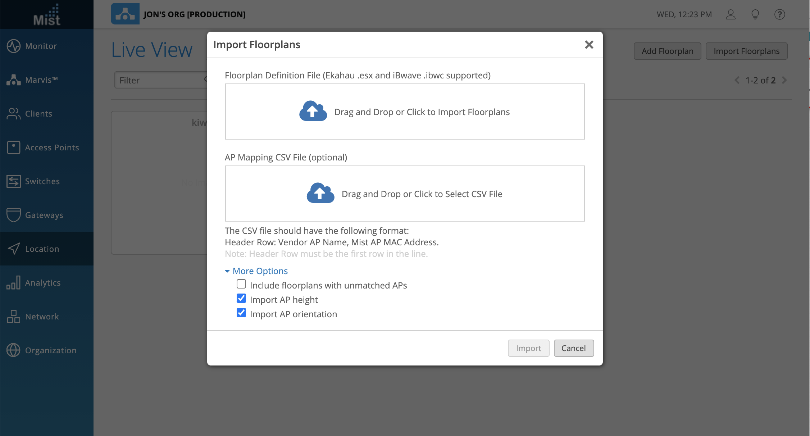Close the Import Floorplans dialog
810x436 pixels.
(589, 45)
